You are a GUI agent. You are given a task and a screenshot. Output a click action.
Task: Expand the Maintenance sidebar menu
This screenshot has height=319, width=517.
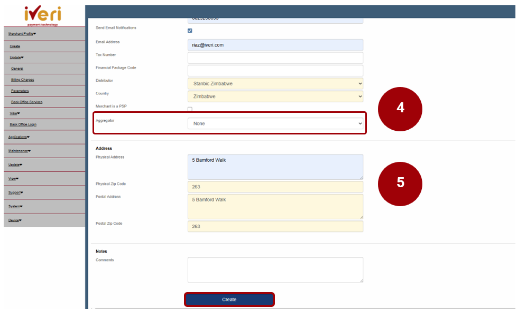[20, 151]
